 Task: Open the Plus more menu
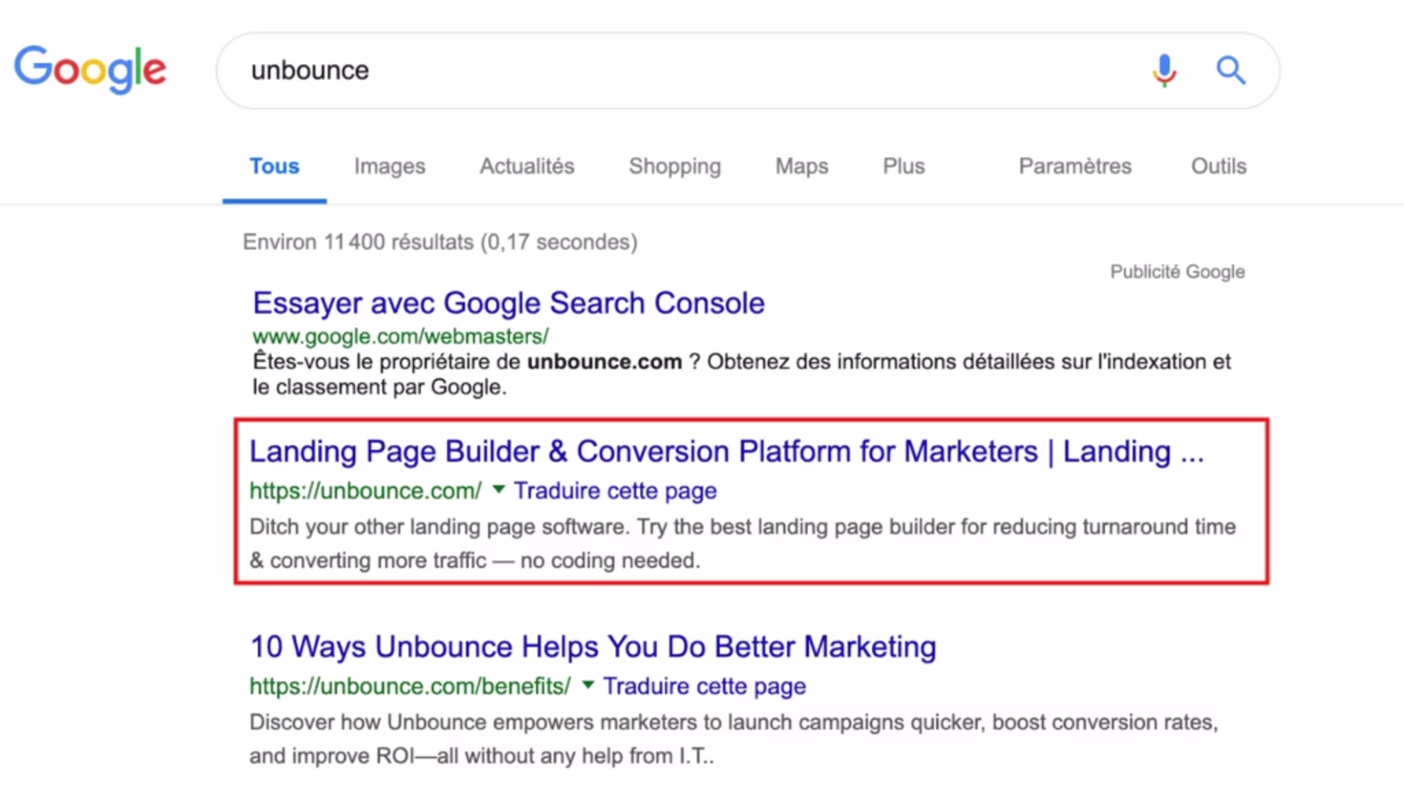[904, 166]
